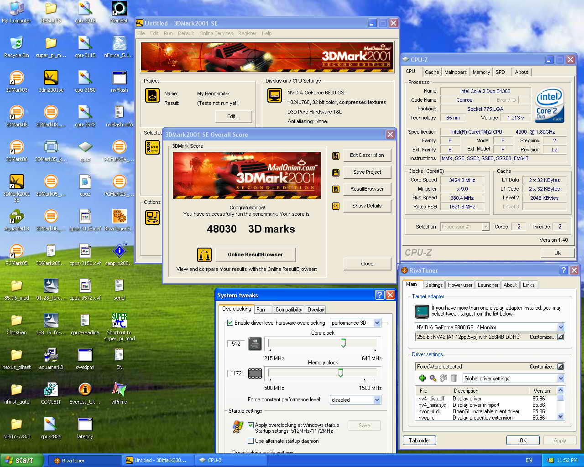Open the RivaTuner Launcher tab
Image resolution: width=584 pixels, height=467 pixels.
pos(488,285)
